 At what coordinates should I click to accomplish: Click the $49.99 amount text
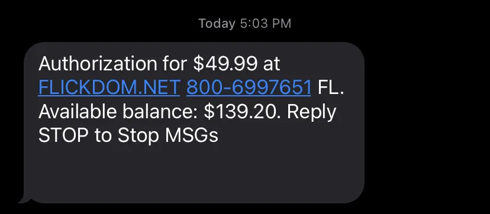point(225,64)
